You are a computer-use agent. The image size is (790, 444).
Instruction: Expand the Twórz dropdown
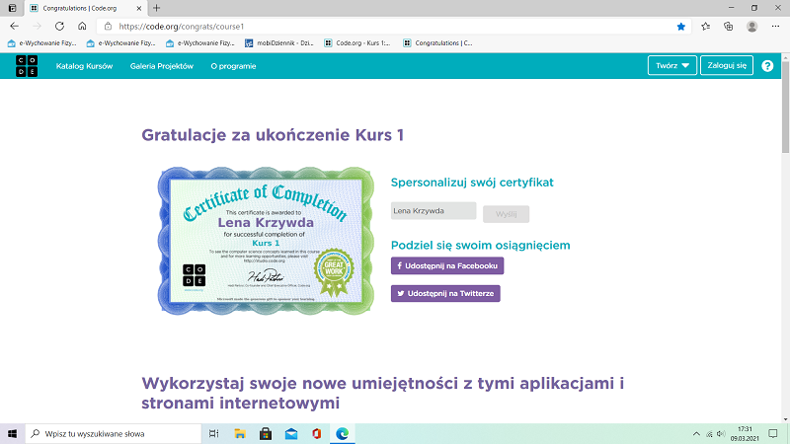pos(671,66)
